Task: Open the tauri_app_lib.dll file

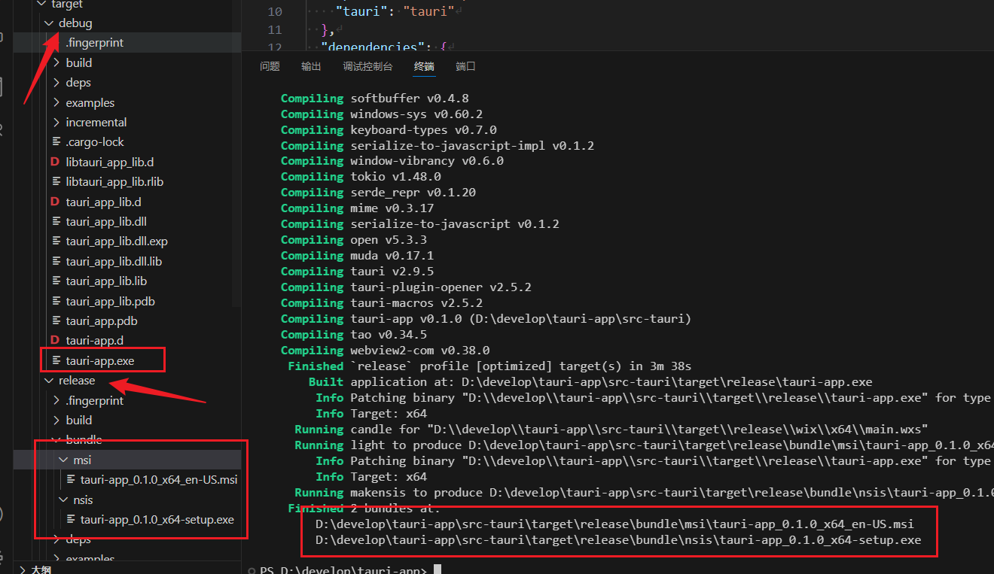Action: click(x=106, y=221)
